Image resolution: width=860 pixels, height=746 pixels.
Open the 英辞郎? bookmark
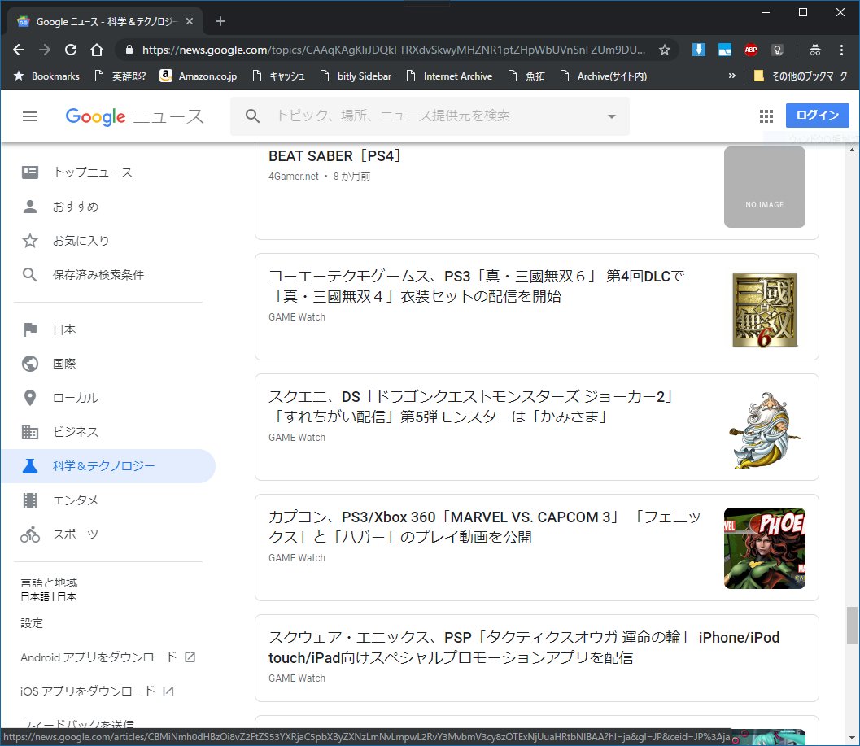[120, 76]
